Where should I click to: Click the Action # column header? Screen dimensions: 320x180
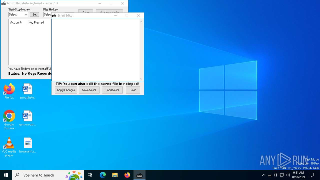tap(17, 22)
